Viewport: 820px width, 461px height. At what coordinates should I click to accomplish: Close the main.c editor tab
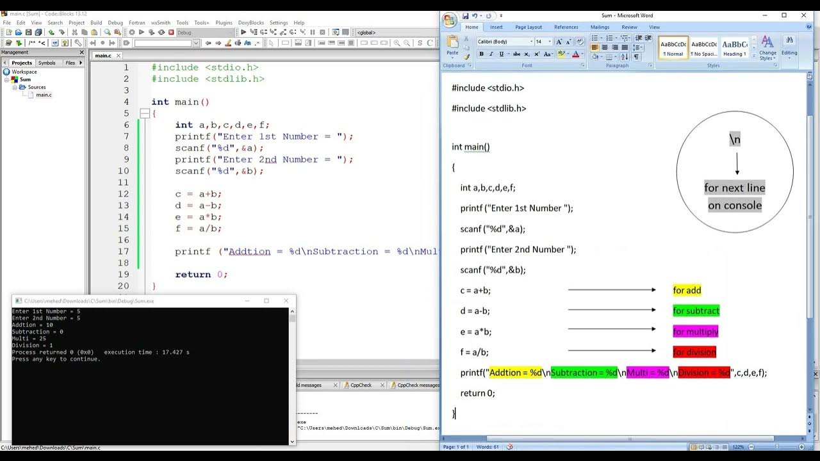(x=117, y=56)
